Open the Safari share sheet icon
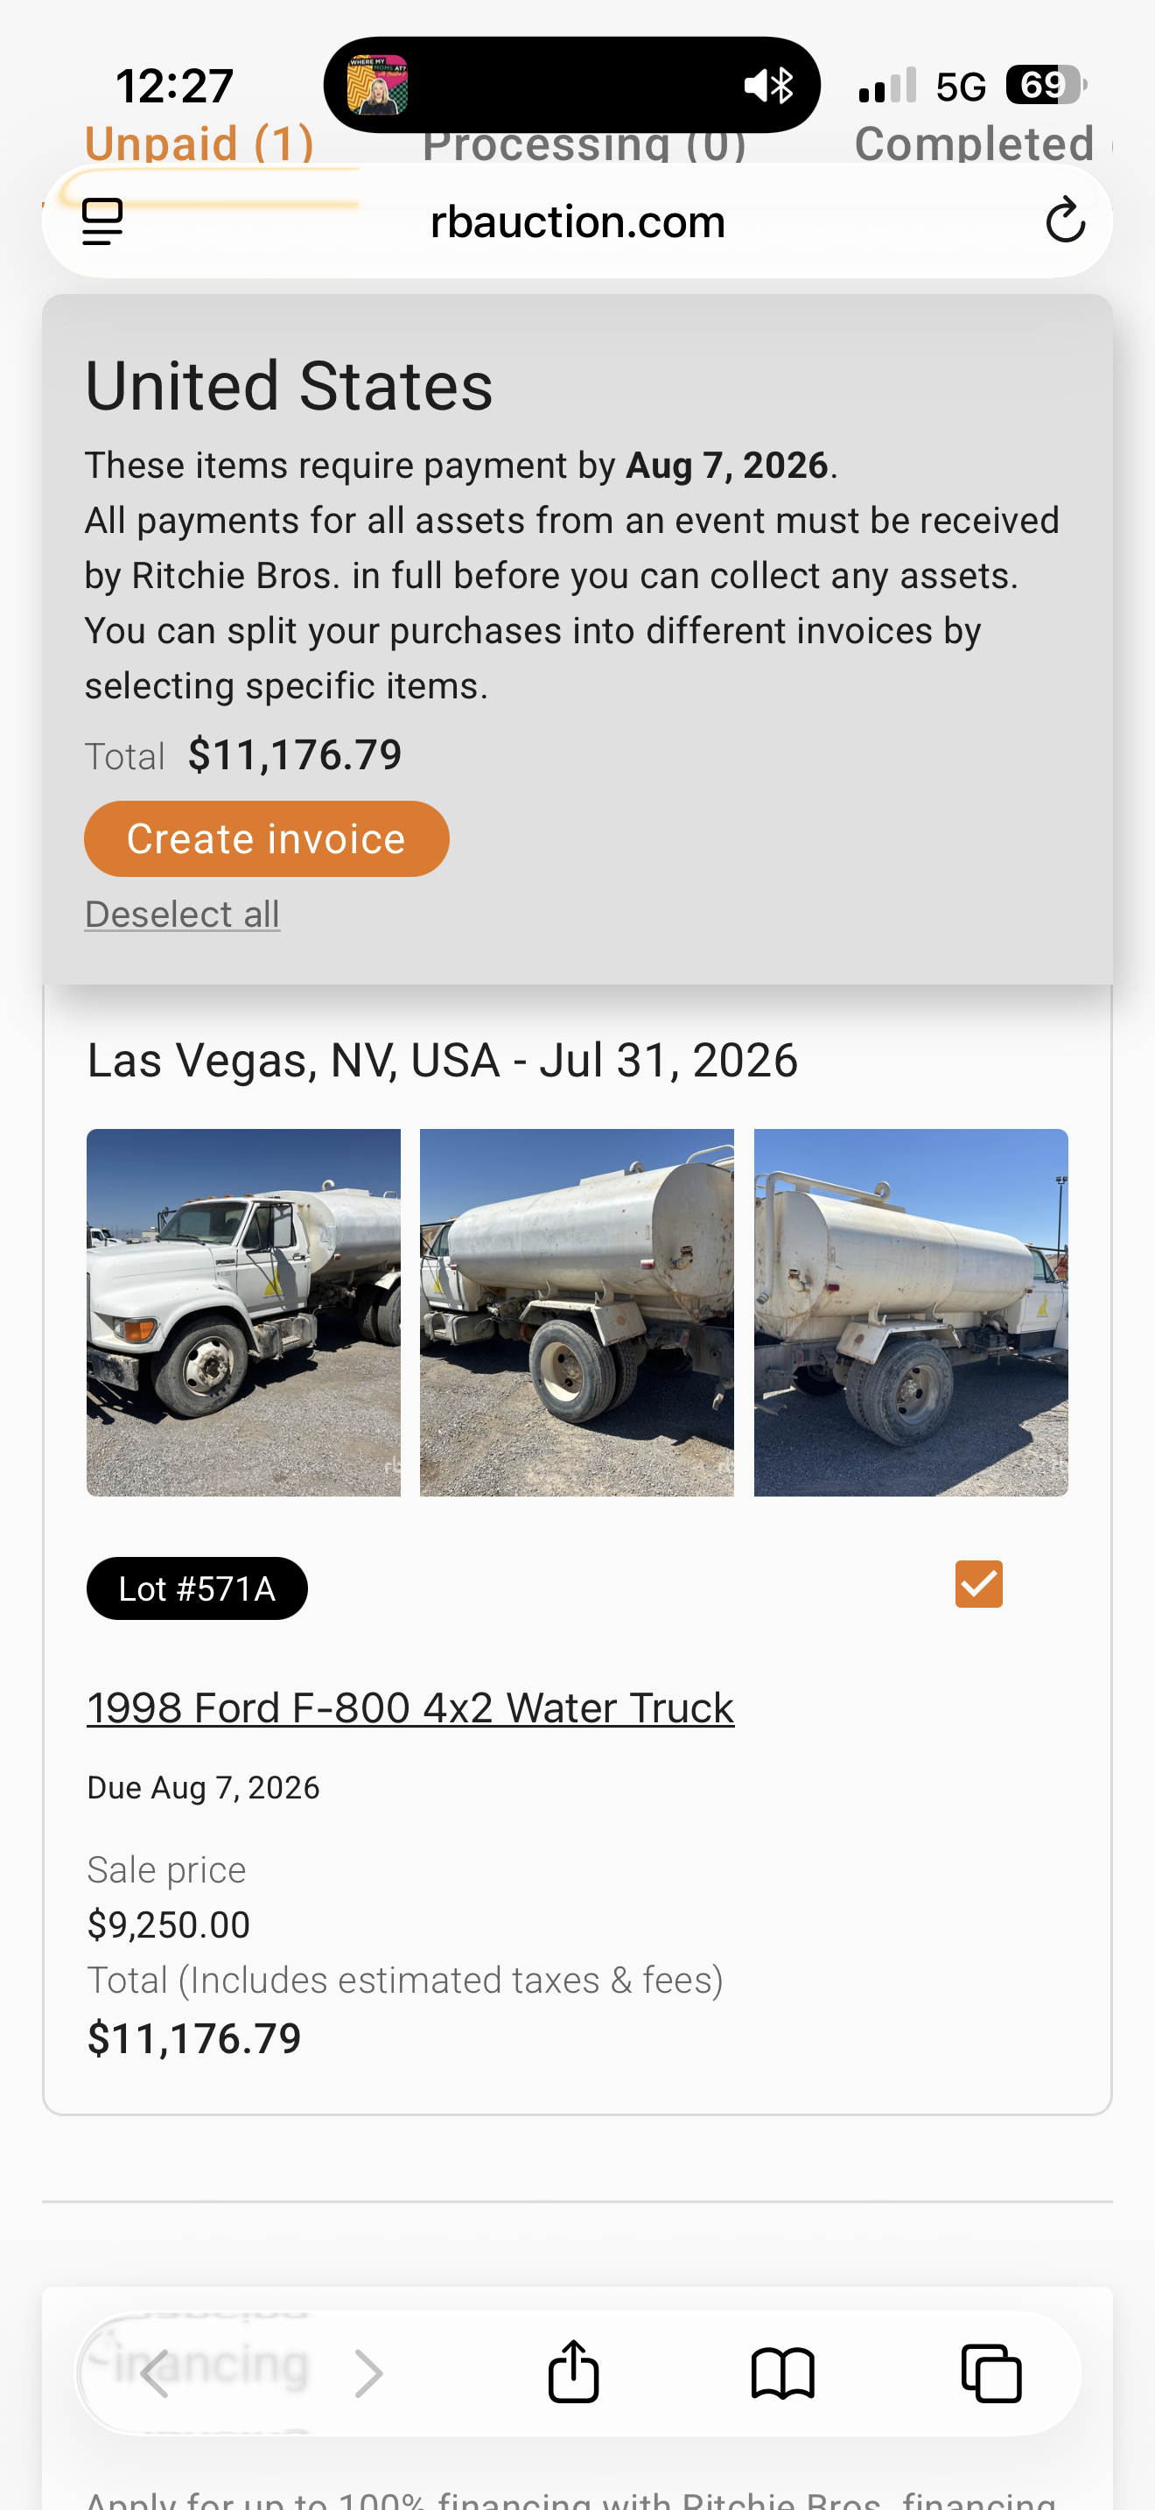Screen dimensions: 1155x2510 574,2372
